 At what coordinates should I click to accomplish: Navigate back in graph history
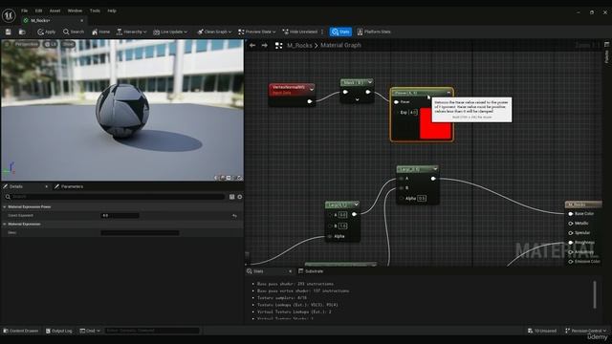pos(252,46)
